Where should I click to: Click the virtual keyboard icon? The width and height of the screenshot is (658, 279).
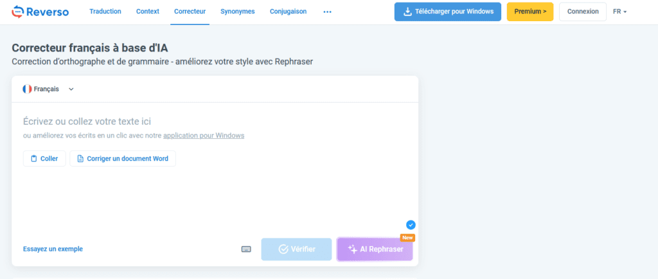(246, 249)
